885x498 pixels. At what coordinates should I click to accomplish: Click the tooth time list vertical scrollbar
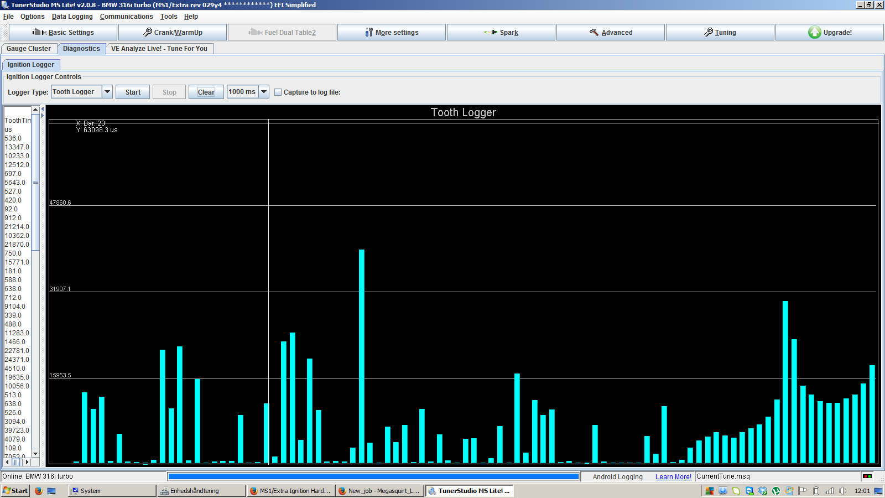point(35,181)
